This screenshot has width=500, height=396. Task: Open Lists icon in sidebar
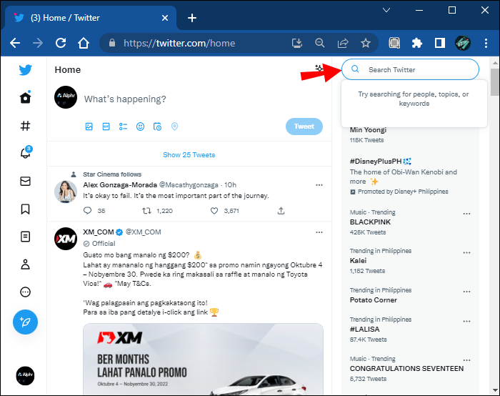tap(25, 237)
